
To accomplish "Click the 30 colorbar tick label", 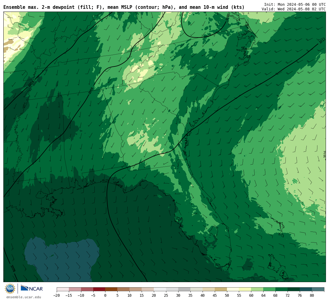I will (178, 296).
